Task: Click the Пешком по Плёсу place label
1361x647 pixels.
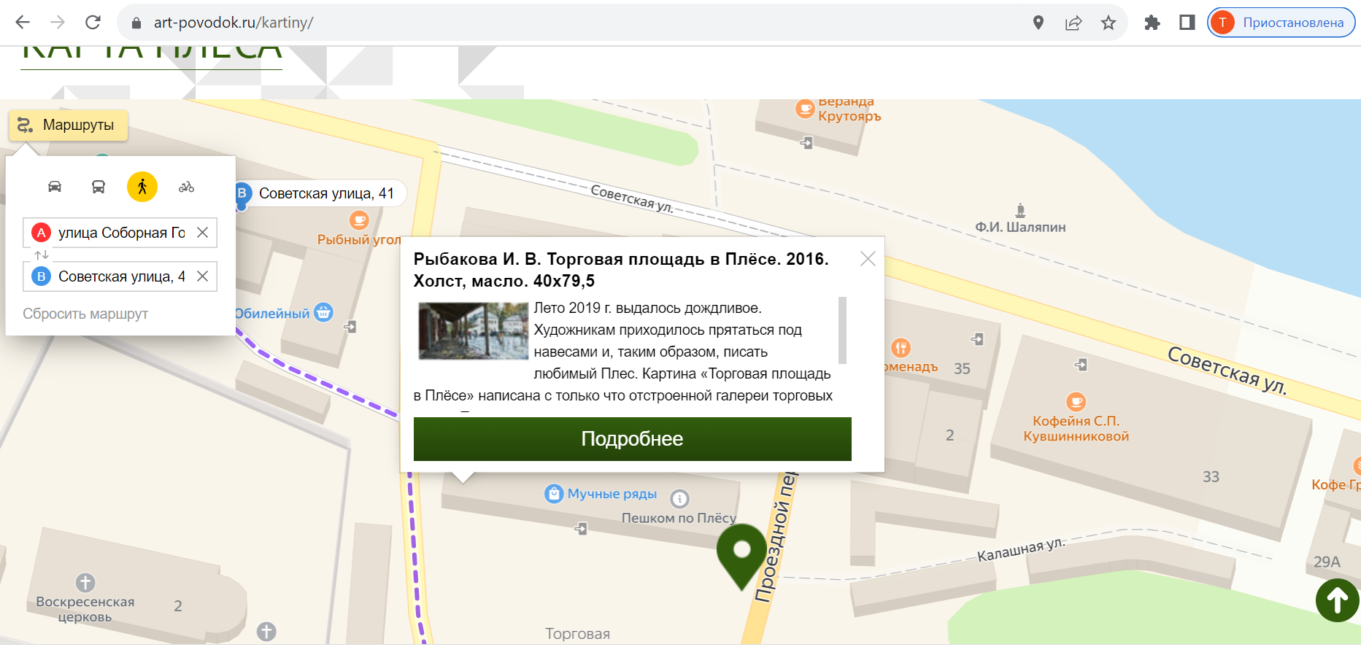Action: point(679,518)
